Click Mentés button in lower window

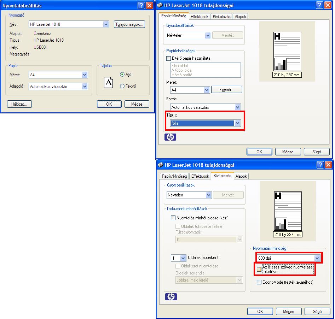point(229,195)
